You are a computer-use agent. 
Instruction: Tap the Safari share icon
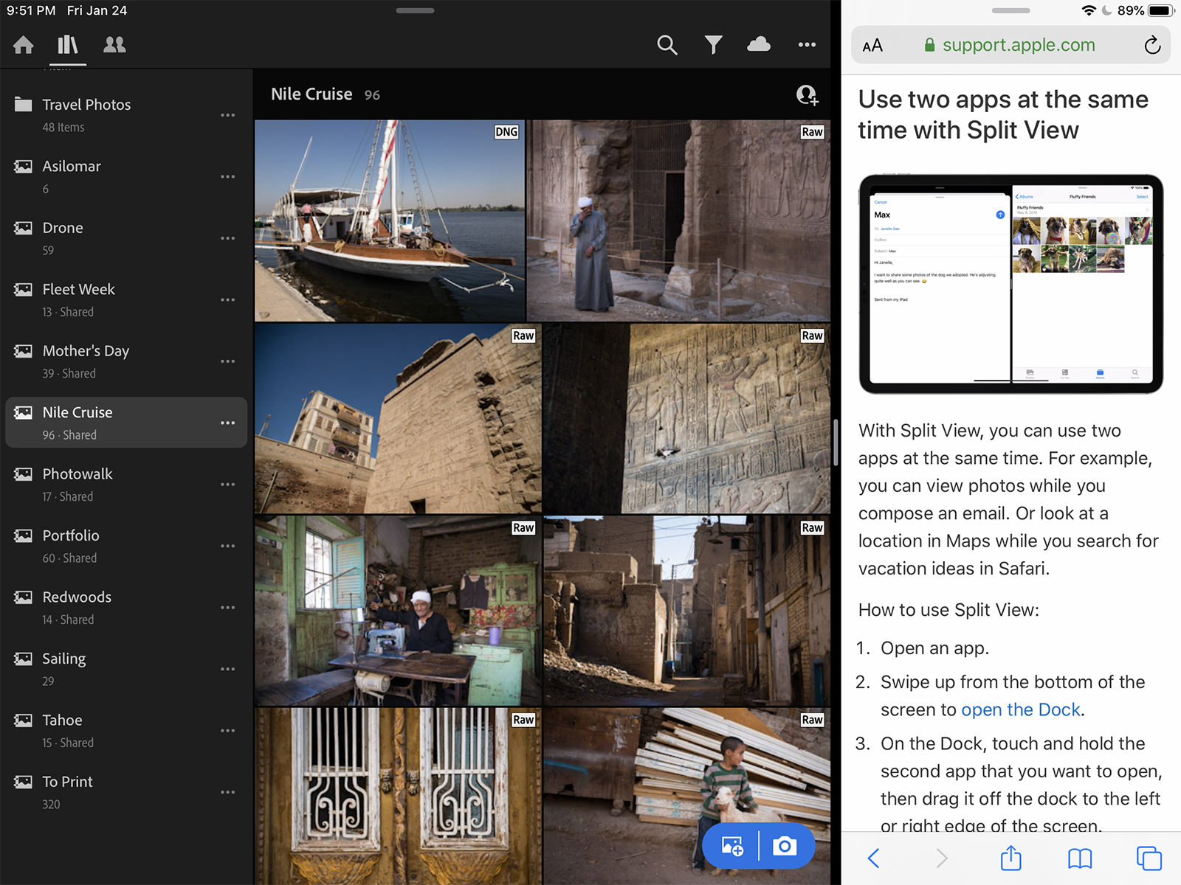pos(1010,858)
